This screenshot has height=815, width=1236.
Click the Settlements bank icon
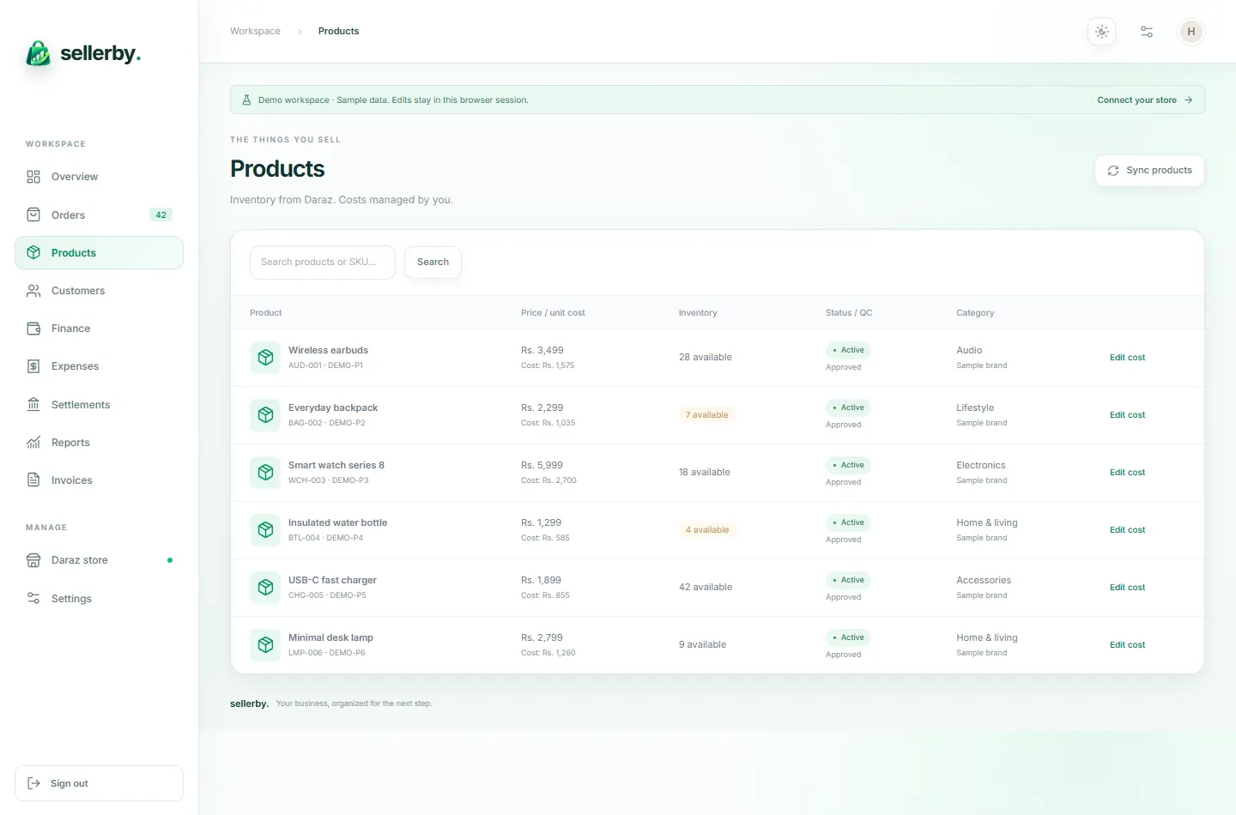tap(33, 404)
